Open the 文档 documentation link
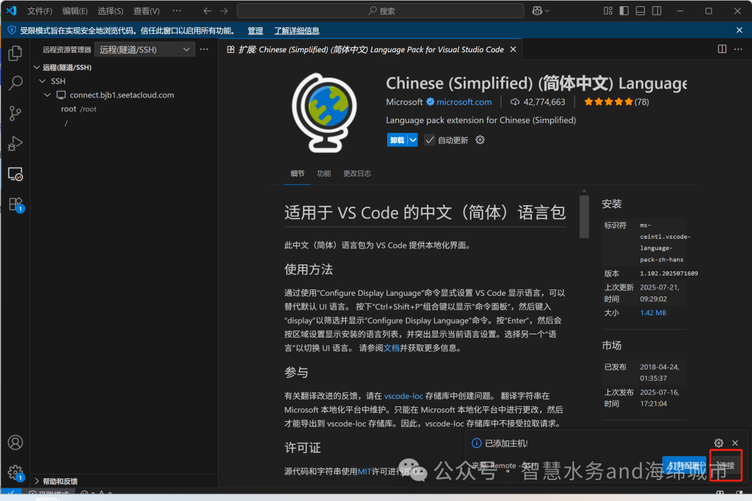 [391, 348]
